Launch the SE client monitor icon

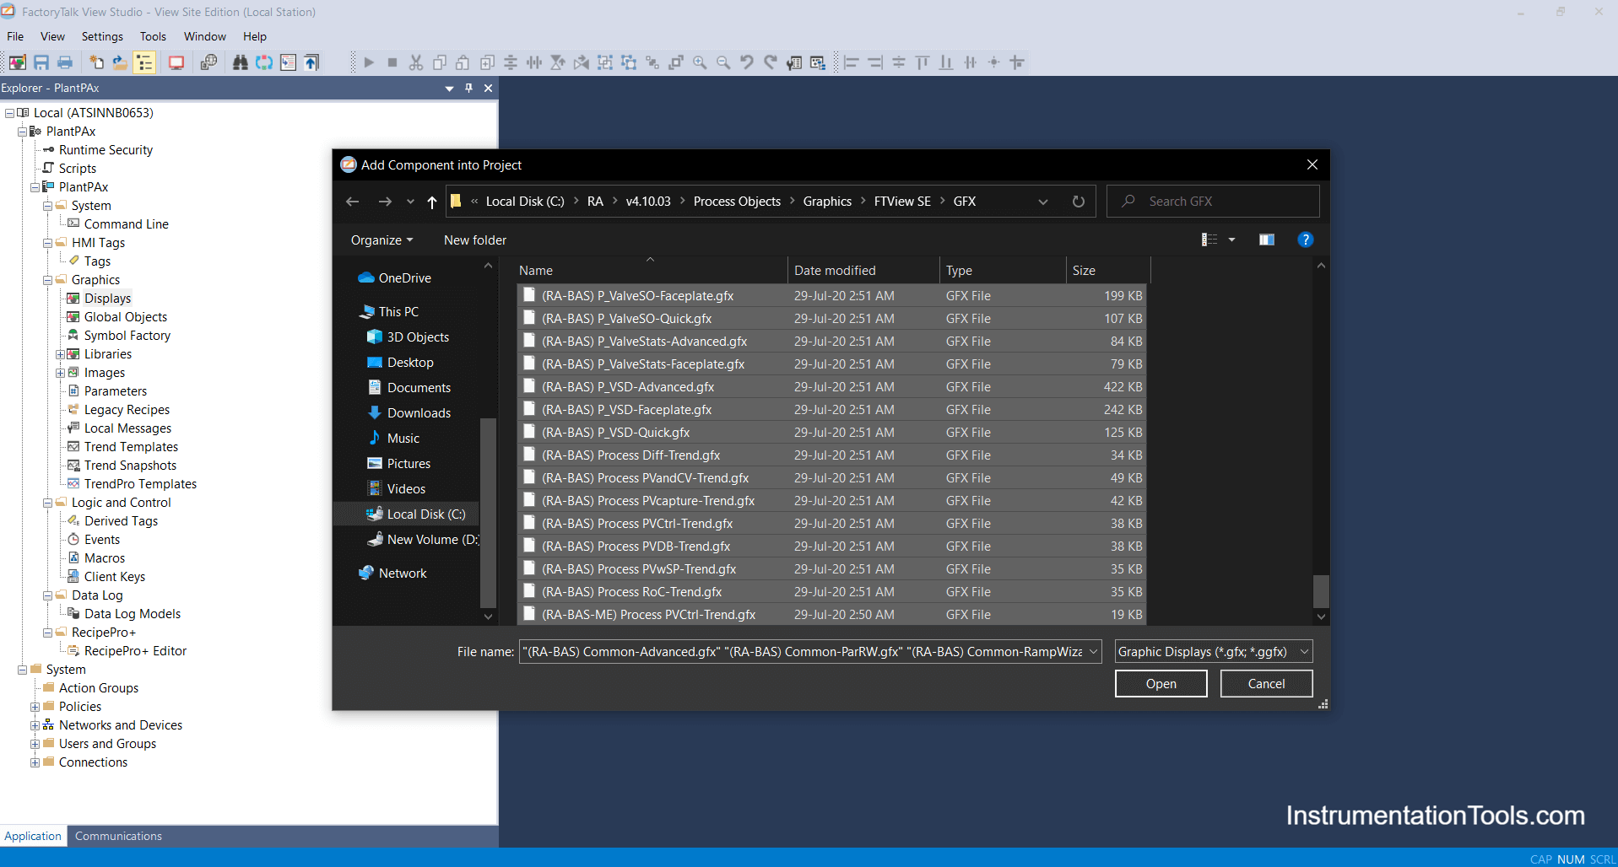[x=176, y=62]
